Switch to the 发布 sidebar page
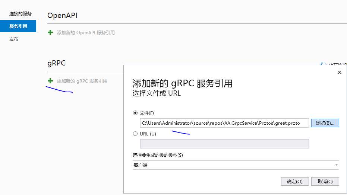The height and width of the screenshot is (195, 347). pyautogui.click(x=14, y=39)
